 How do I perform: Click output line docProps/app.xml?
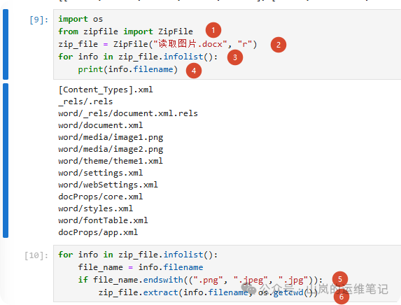coord(98,232)
